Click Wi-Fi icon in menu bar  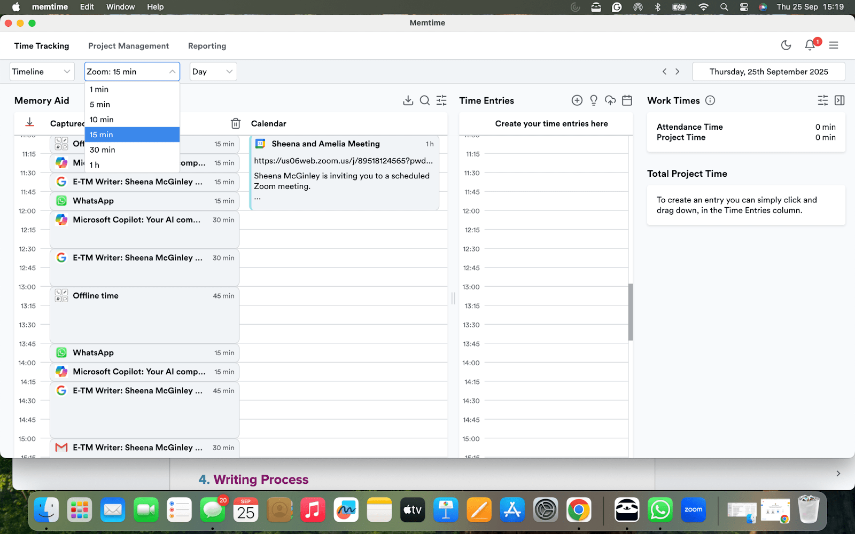(x=703, y=7)
